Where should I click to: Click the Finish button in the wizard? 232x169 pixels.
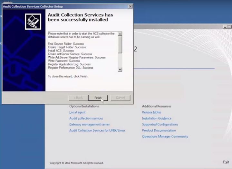tap(98, 98)
